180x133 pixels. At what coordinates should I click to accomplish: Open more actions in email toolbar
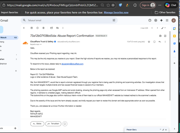pos(63,28)
